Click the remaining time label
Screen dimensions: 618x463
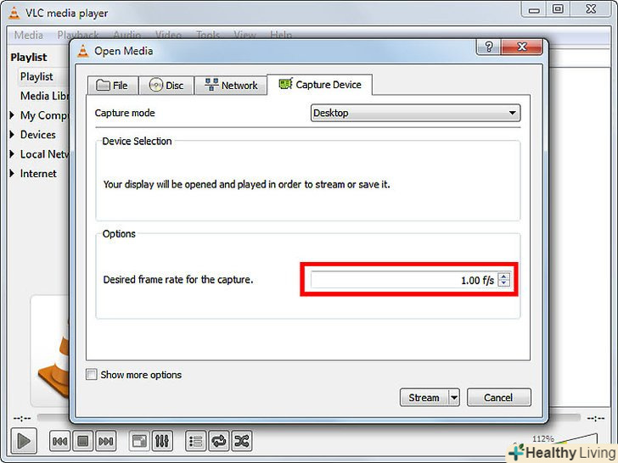[x=596, y=418]
